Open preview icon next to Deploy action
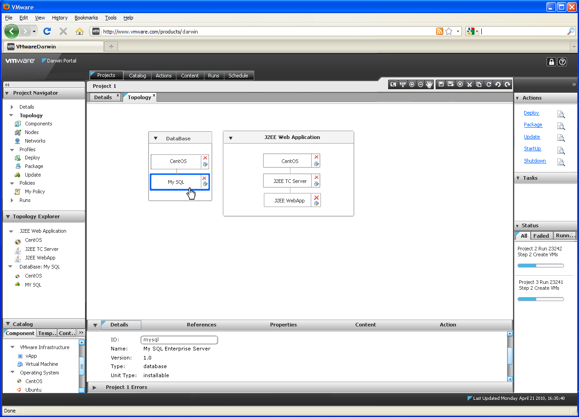The image size is (579, 417). [x=561, y=114]
